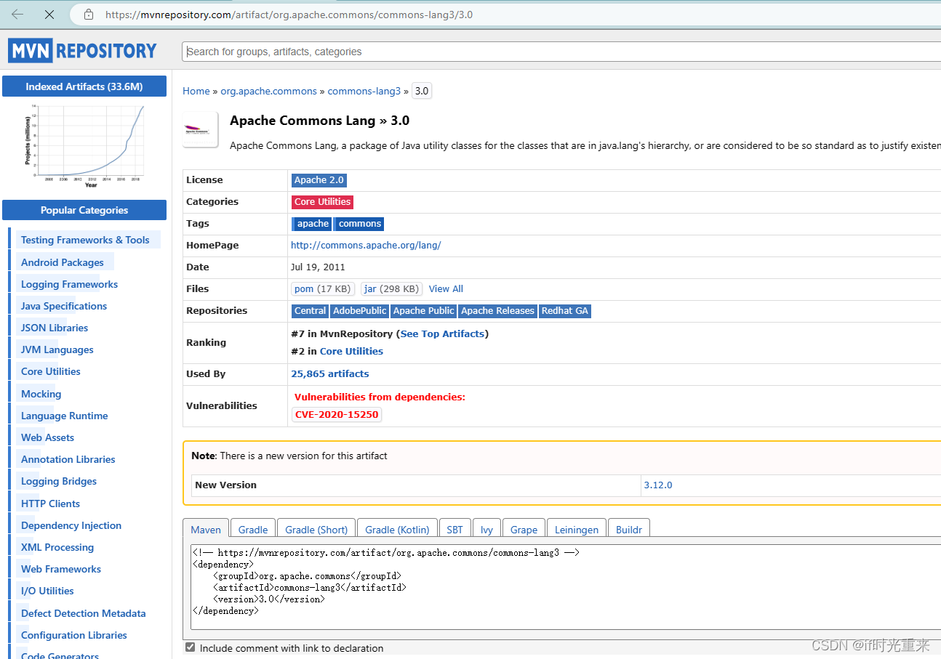The image size is (941, 659).
Task: Open MVN Repository logo homepage
Action: click(x=83, y=51)
